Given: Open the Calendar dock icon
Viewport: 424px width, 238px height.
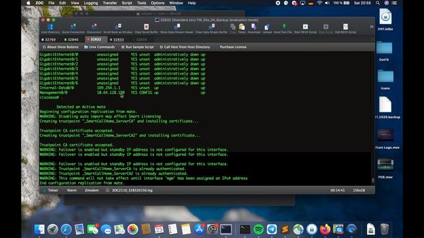Looking at the screenshot, I should coord(159,229).
